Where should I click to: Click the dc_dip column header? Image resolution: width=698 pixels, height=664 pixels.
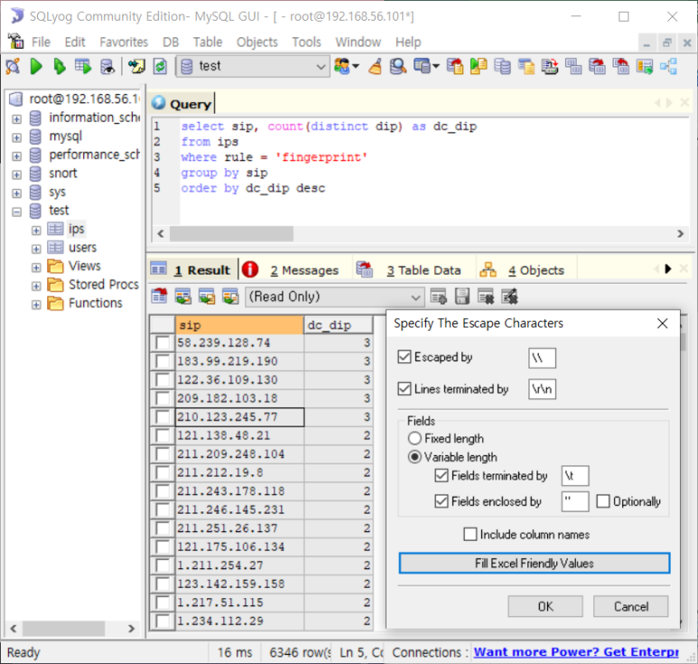click(339, 325)
